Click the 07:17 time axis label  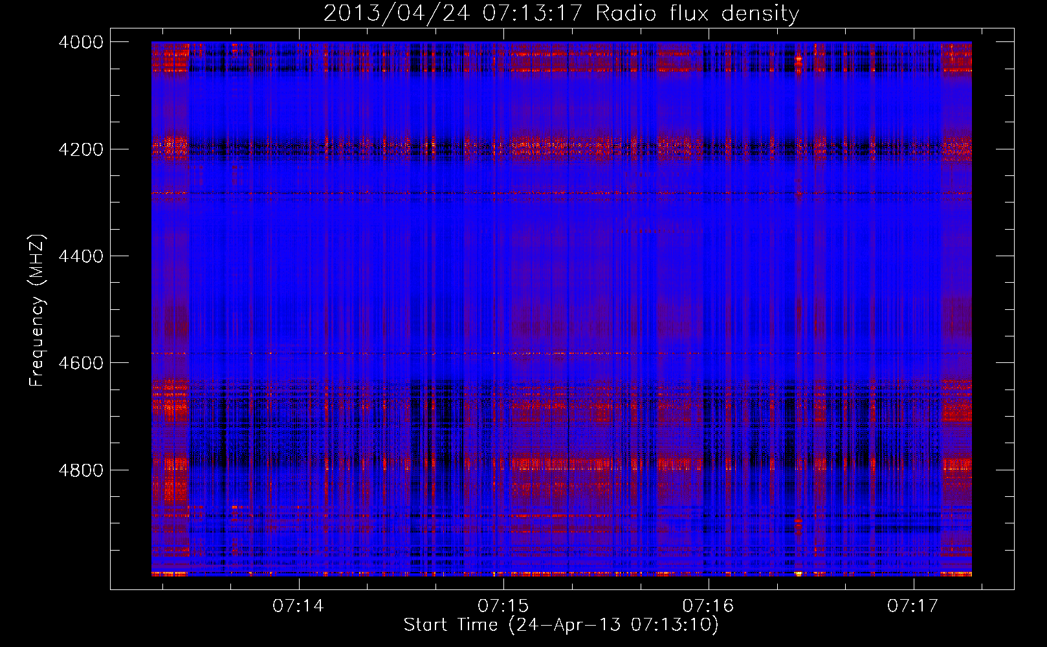coord(912,606)
